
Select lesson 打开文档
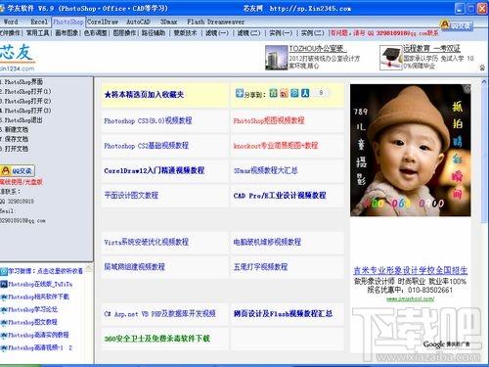16,149
